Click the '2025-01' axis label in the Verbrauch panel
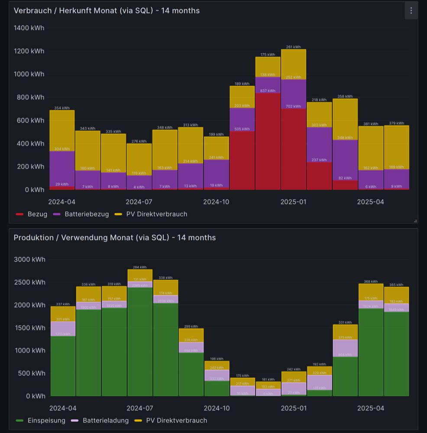427x433 pixels. pyautogui.click(x=293, y=202)
